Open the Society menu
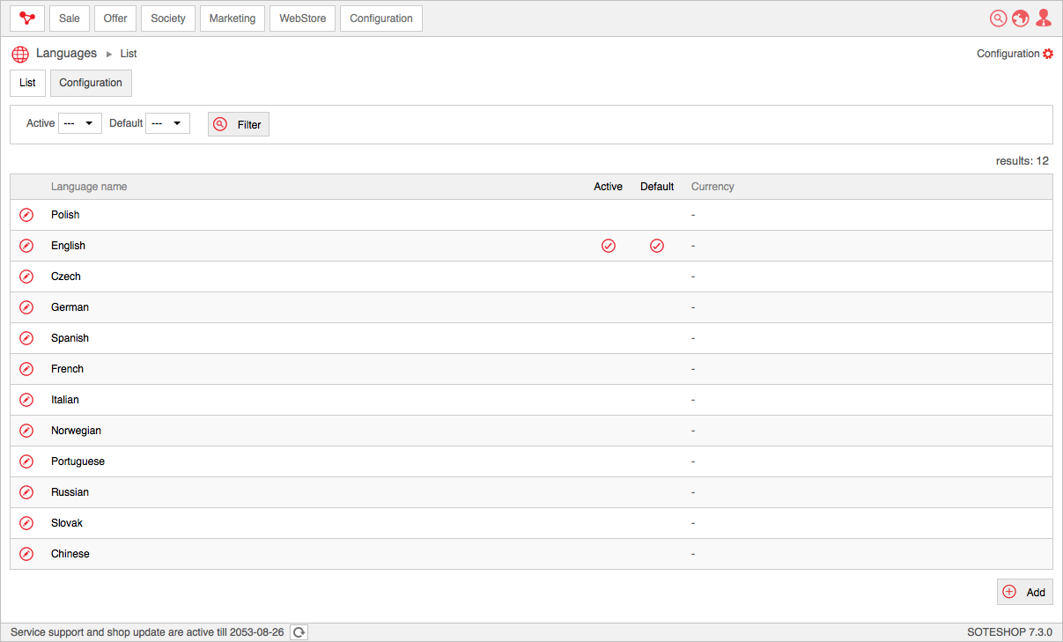This screenshot has width=1063, height=642. point(168,18)
